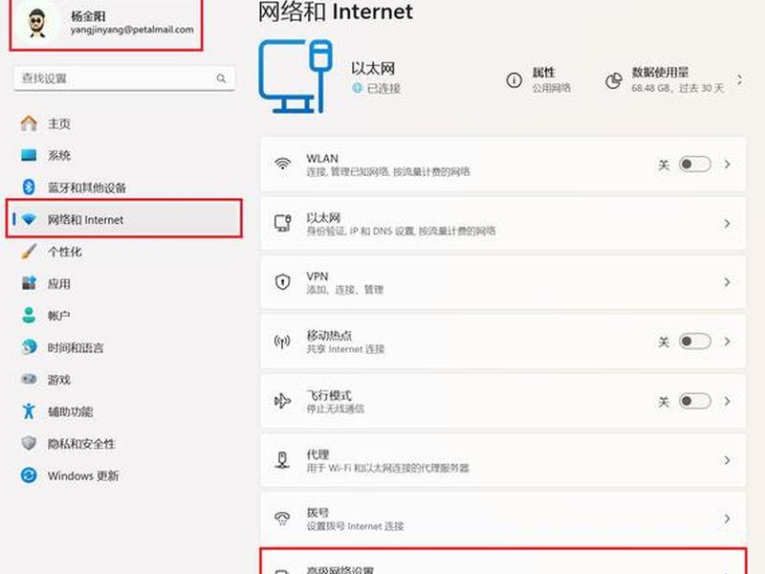Expand the 移动热点 row chevron
Screen dimensions: 765x574
coord(727,342)
